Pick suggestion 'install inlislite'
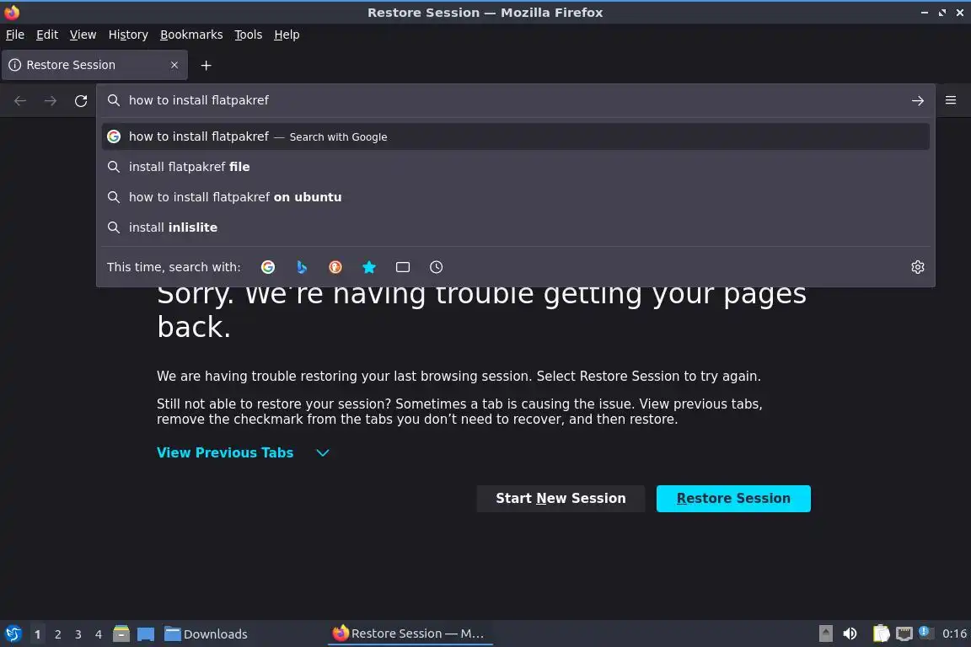The image size is (971, 647). [515, 227]
